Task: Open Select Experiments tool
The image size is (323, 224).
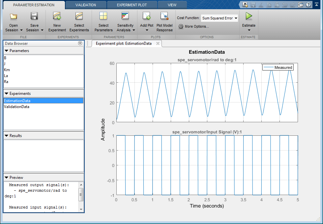Action: pyautogui.click(x=79, y=16)
